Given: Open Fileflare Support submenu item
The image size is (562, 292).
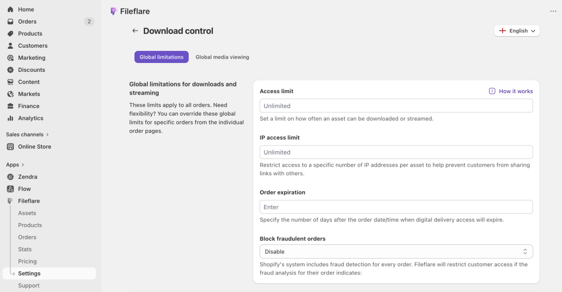Looking at the screenshot, I should [x=29, y=285].
